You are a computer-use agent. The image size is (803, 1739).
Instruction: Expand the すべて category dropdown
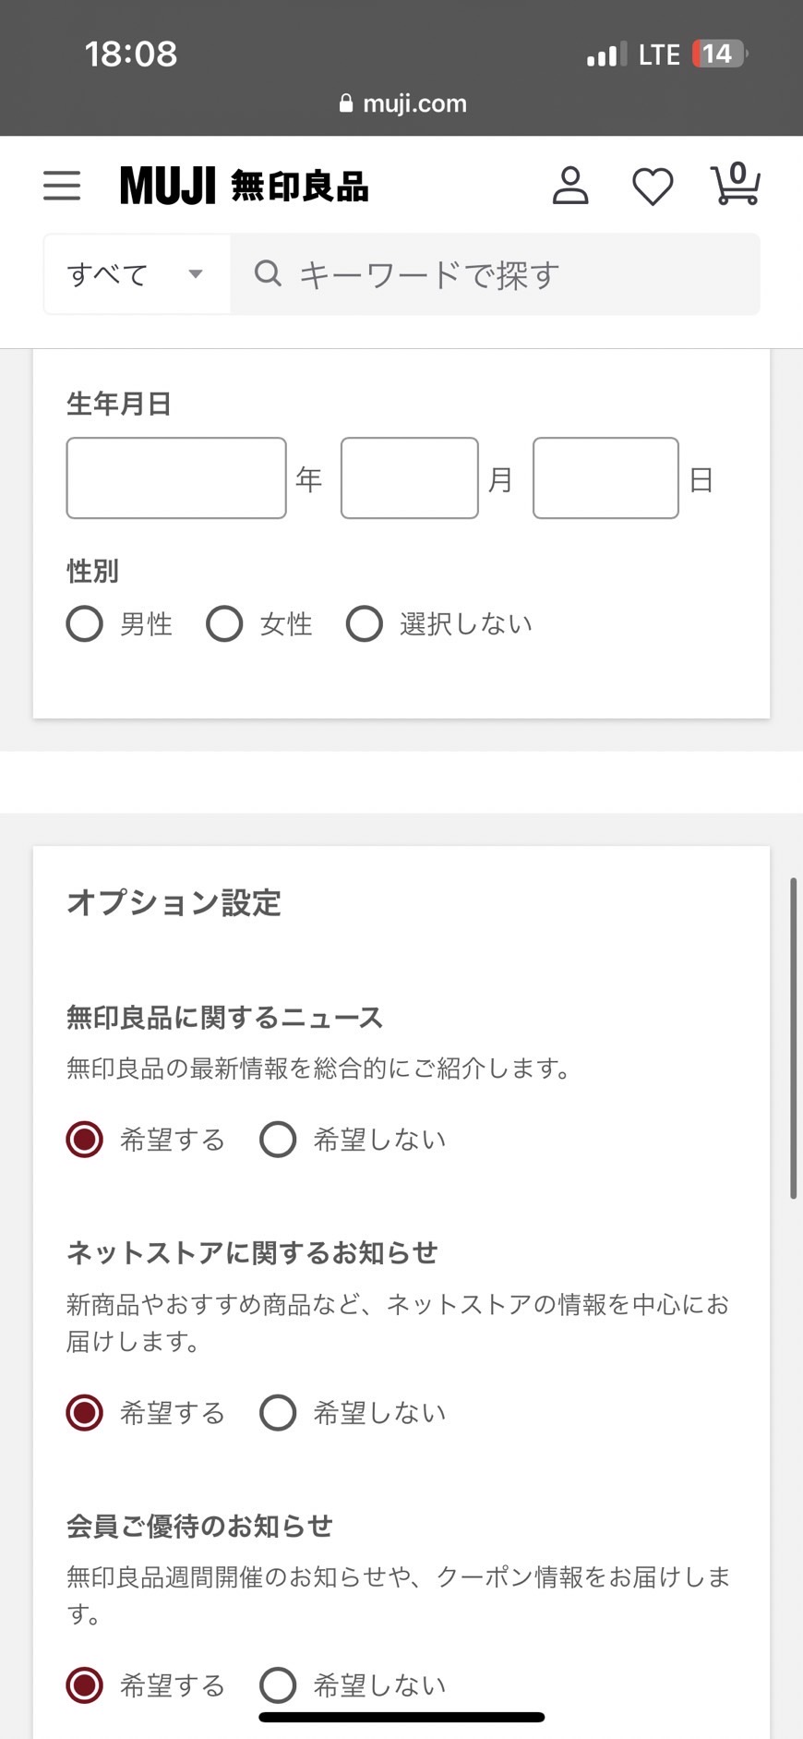coord(136,274)
